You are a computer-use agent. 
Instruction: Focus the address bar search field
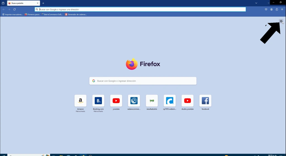pos(140,9)
